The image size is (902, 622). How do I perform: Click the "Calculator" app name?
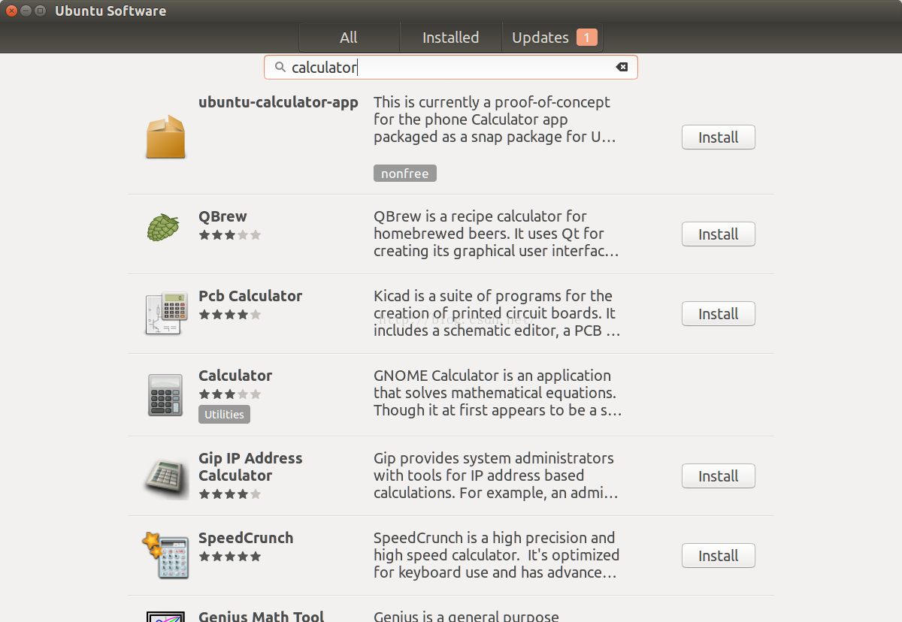point(235,376)
